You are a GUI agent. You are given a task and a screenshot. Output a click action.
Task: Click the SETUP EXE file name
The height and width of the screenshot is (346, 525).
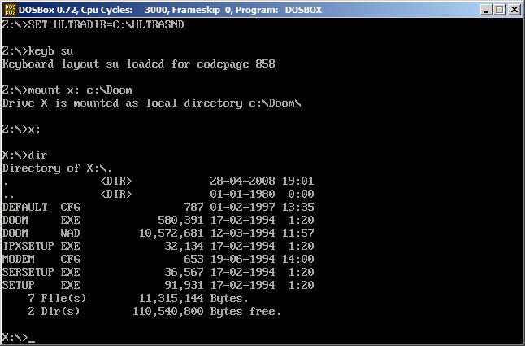(x=41, y=285)
